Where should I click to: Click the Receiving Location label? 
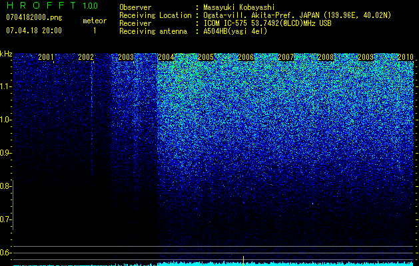[x=155, y=15]
